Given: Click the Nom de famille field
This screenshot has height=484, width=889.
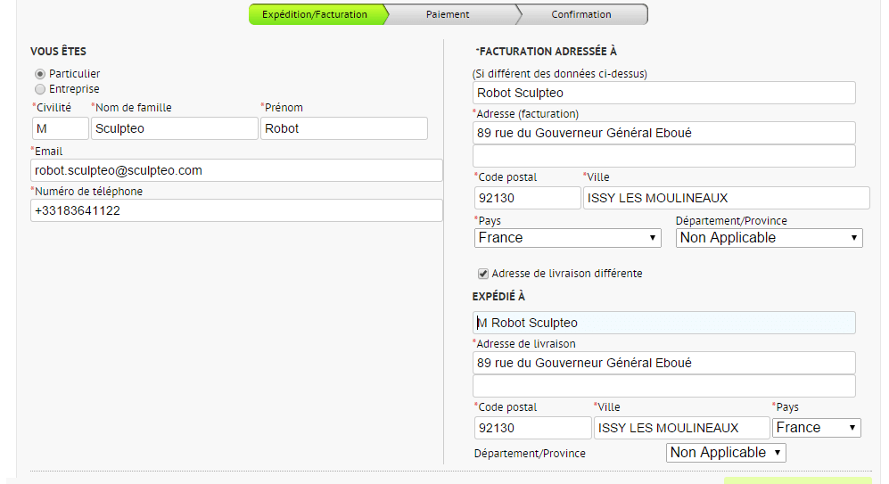Looking at the screenshot, I should (174, 128).
